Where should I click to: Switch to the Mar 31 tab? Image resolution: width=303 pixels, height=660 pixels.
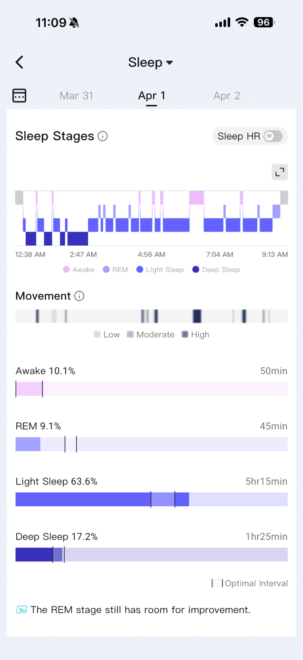click(x=76, y=96)
